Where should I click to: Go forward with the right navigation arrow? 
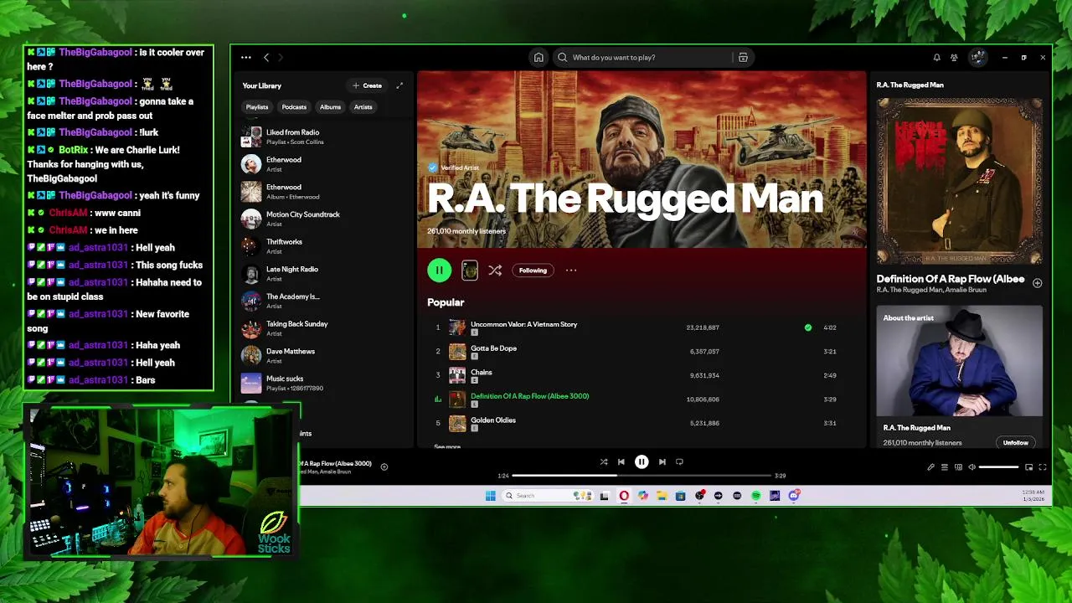tap(281, 58)
